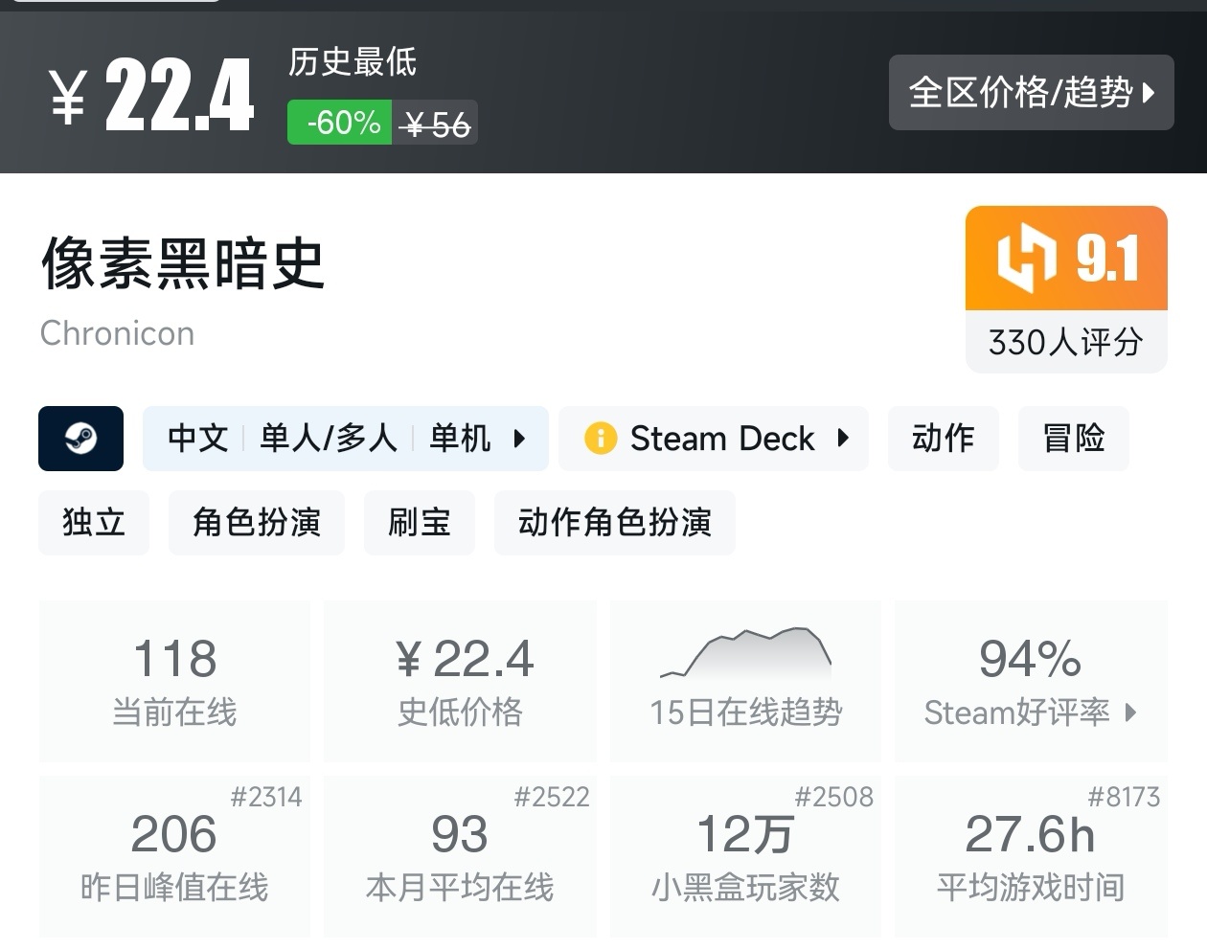1207x950 pixels.
Task: Select the 角色扮演 tag
Action: coord(256,523)
